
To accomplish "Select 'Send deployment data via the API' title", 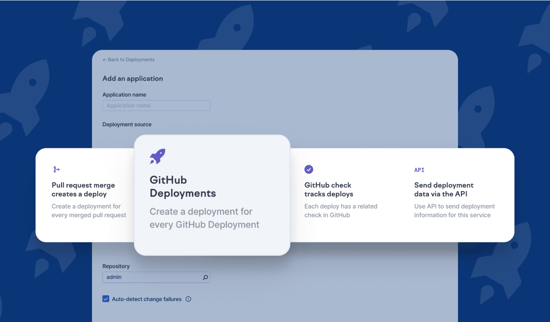I will coord(443,190).
